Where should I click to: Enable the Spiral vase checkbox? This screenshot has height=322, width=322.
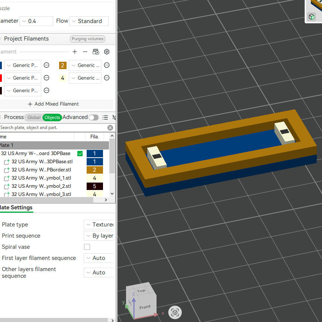87,247
